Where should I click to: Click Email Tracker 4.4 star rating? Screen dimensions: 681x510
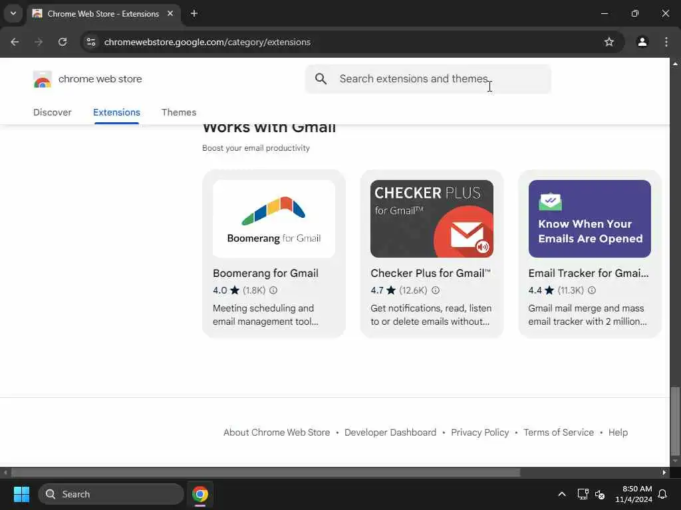(x=541, y=290)
